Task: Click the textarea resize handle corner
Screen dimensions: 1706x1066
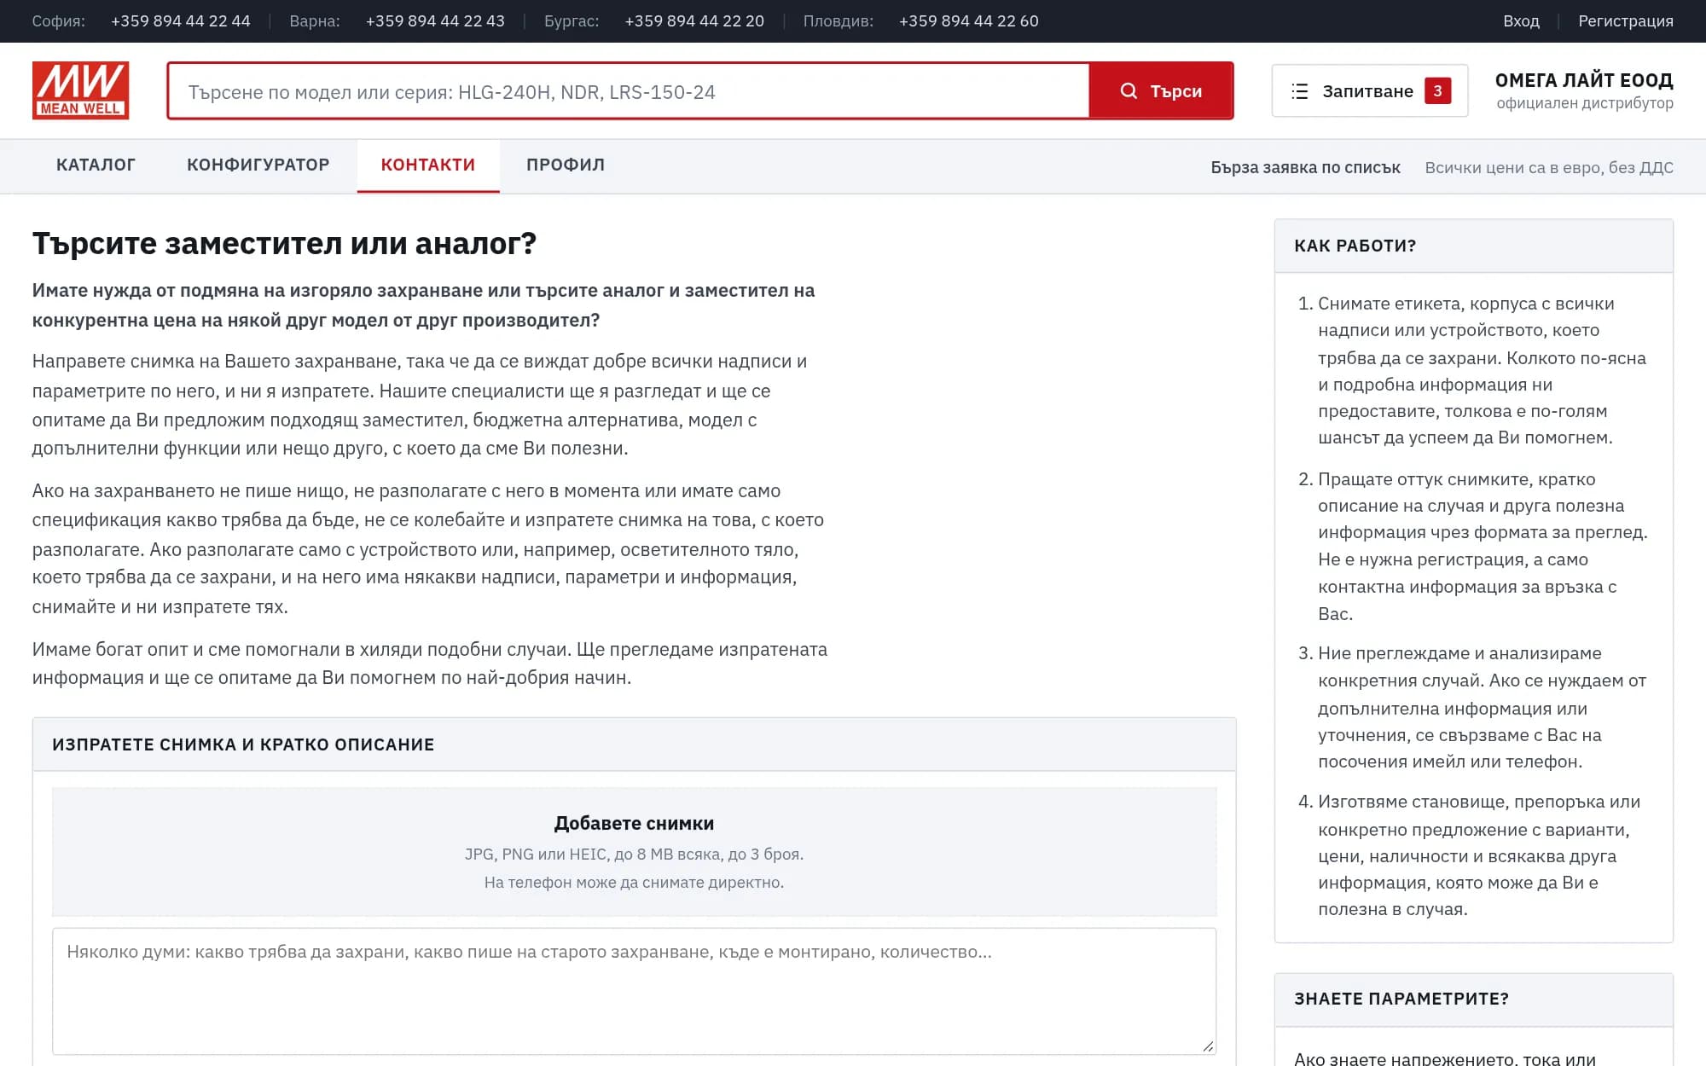Action: pos(1208,1046)
